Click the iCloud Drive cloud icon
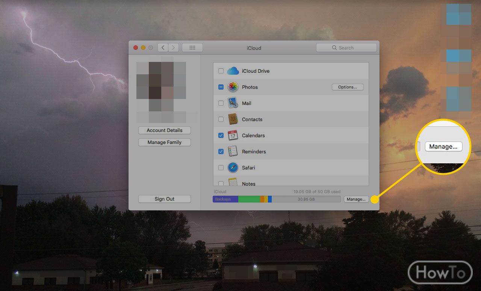481x291 pixels. tap(233, 70)
